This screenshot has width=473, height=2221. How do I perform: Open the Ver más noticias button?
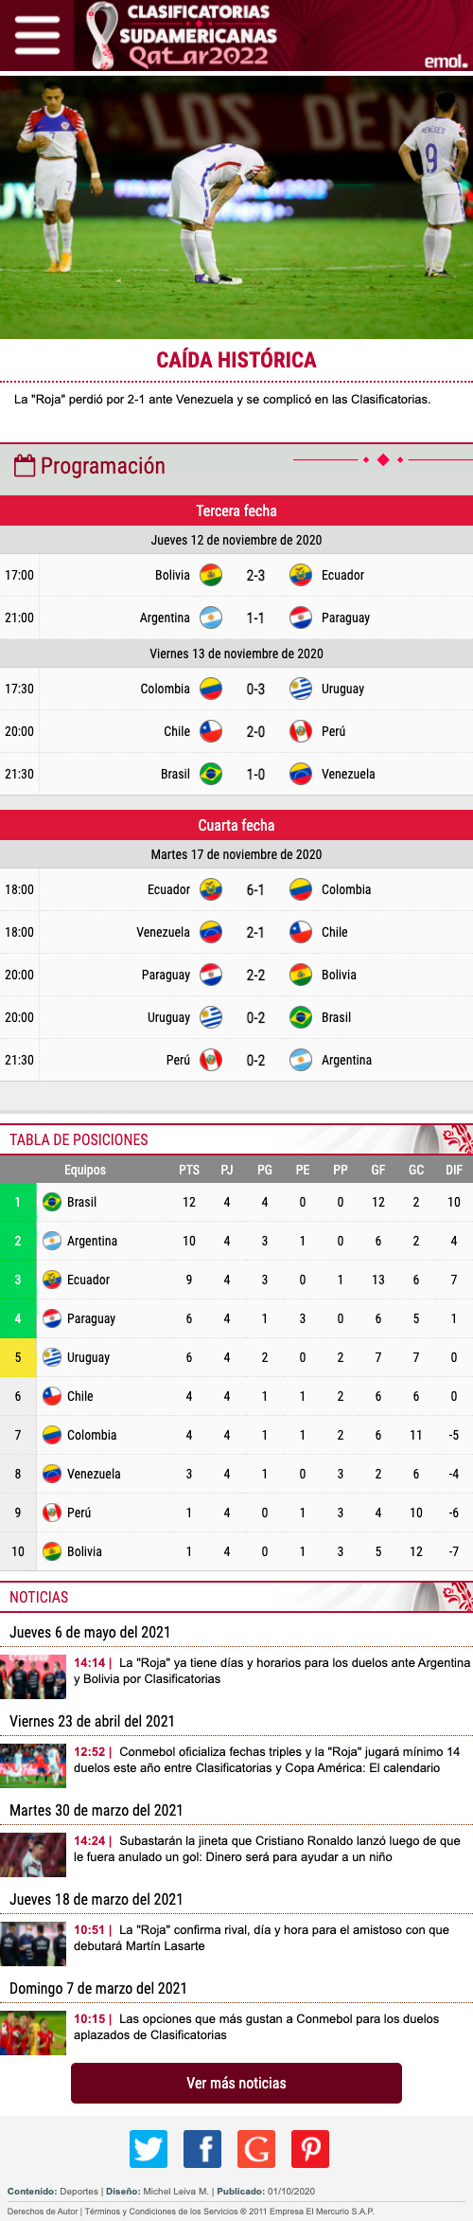point(236,2083)
